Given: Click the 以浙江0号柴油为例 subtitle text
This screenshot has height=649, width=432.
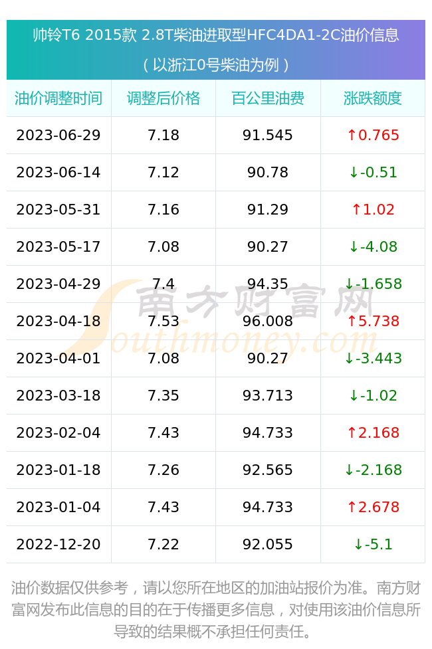Looking at the screenshot, I should (216, 65).
